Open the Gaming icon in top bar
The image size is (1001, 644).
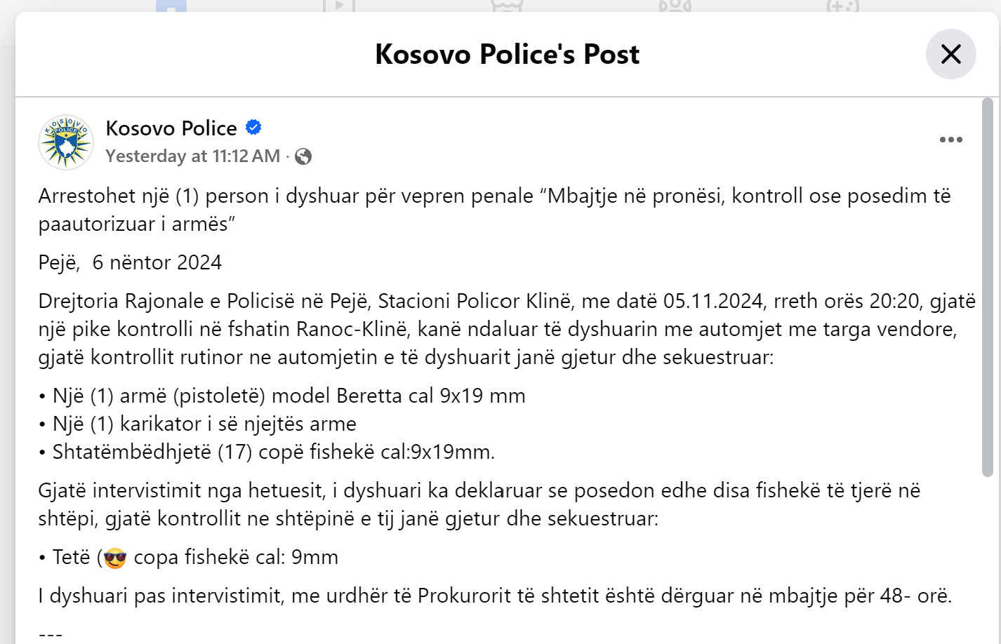(842, 6)
